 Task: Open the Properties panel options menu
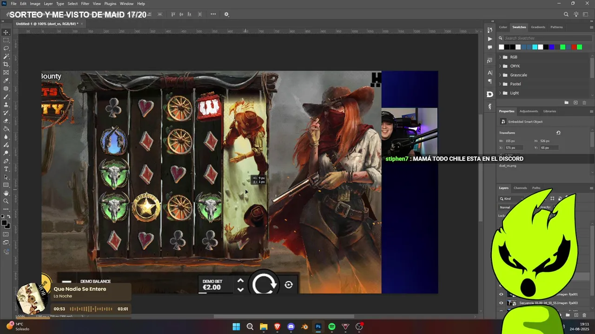(591, 111)
